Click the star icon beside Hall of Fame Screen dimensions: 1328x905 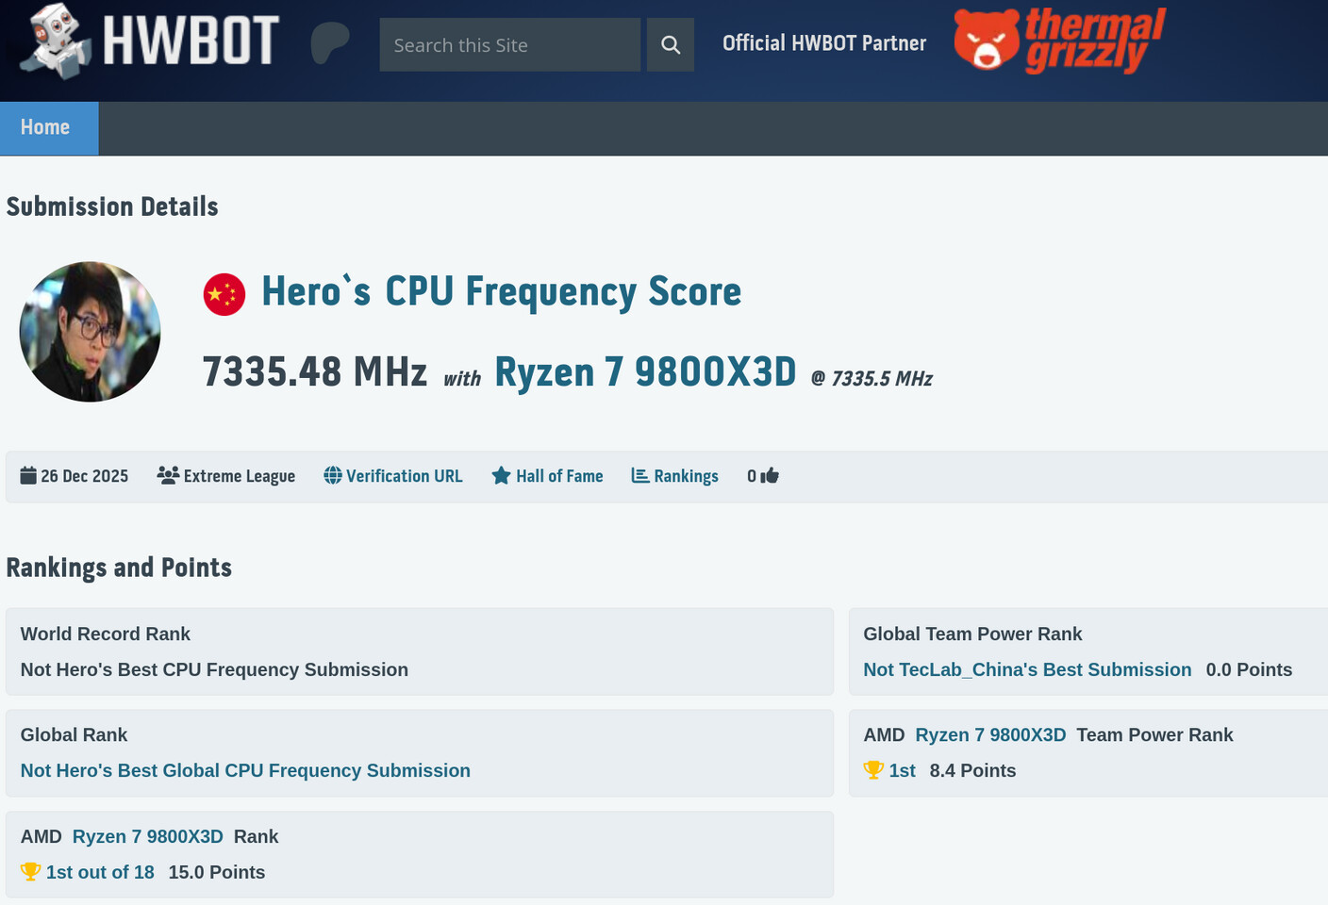point(501,476)
